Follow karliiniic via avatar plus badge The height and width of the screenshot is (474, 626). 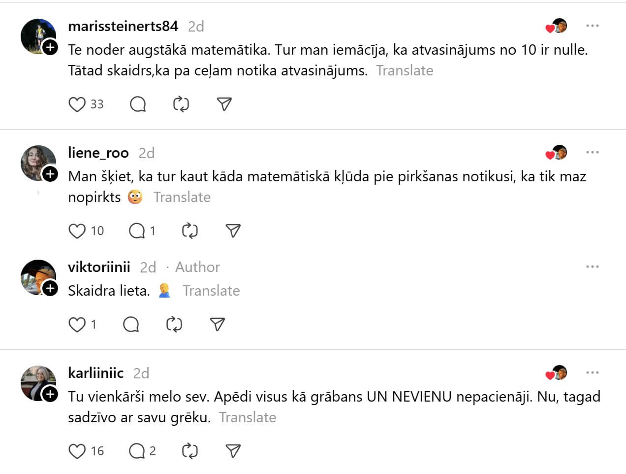[50, 394]
